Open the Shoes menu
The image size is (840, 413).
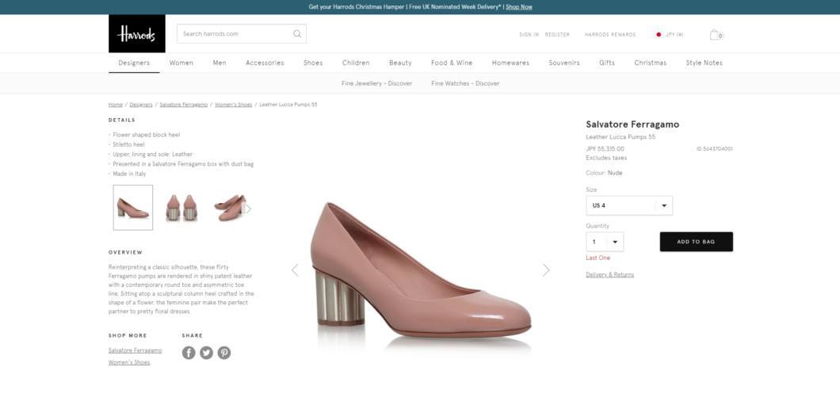click(313, 63)
